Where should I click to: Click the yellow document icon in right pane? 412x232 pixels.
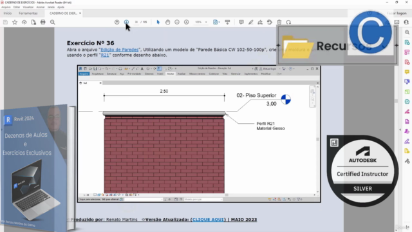(x=407, y=151)
